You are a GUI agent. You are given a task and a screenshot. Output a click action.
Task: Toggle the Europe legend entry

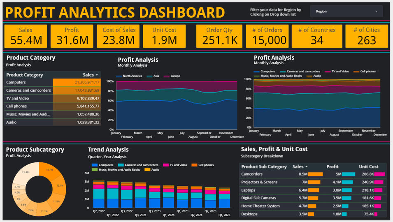[x=172, y=76]
